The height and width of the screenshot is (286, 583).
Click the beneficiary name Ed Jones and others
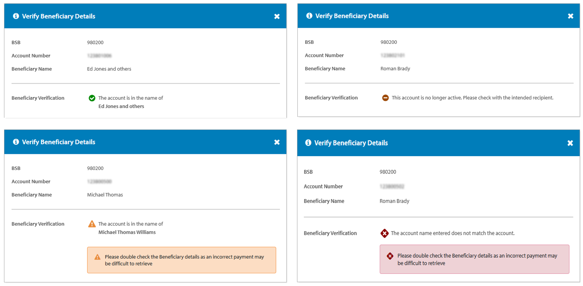(109, 69)
